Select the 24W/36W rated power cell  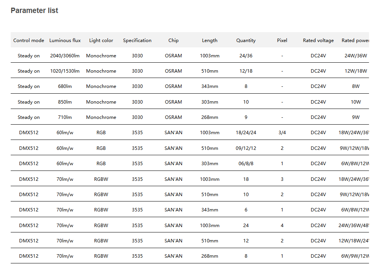point(356,55)
